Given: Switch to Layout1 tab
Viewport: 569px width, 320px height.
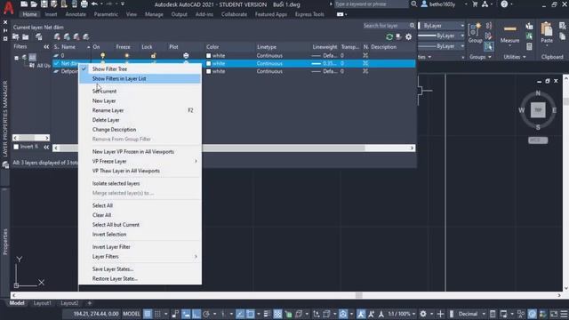Looking at the screenshot, I should [42, 303].
